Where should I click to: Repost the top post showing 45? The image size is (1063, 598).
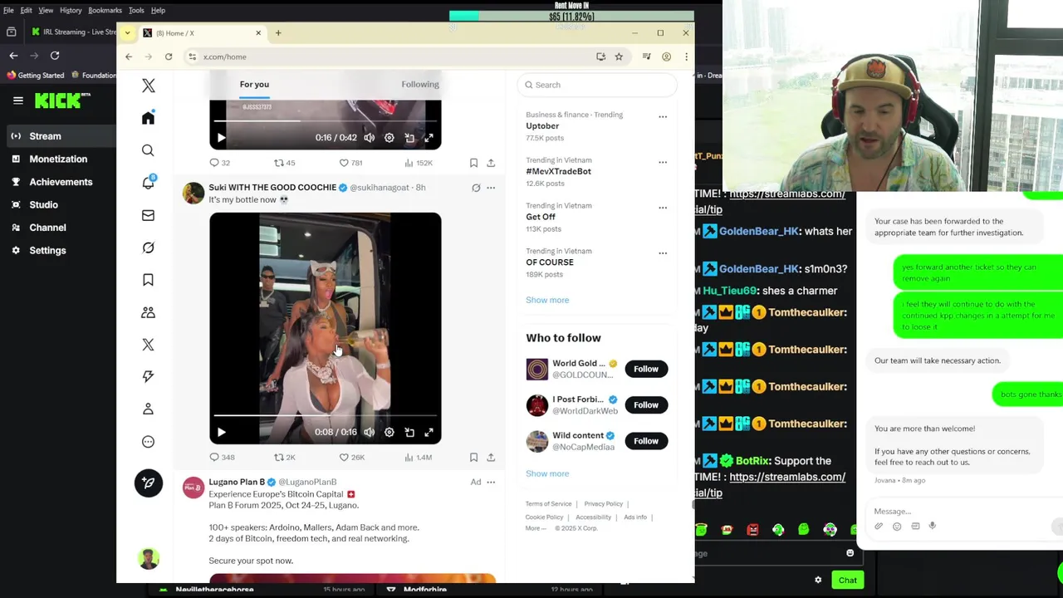point(285,163)
